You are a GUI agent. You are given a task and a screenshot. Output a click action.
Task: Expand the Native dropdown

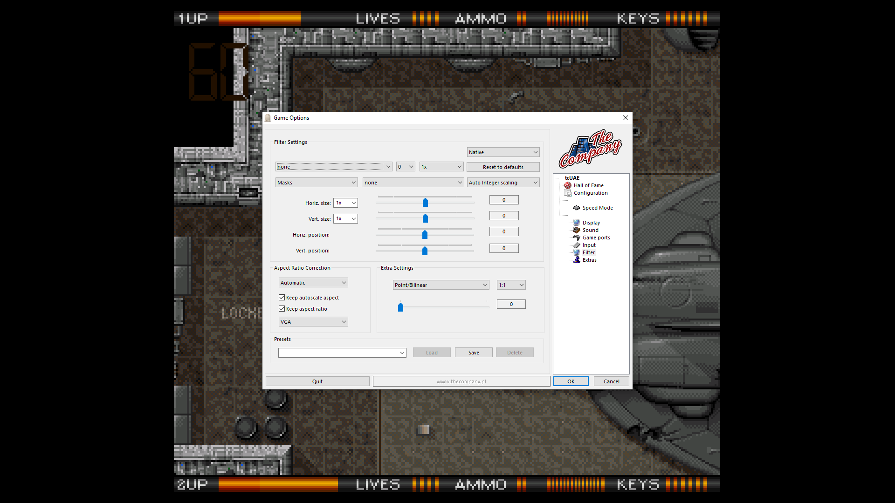[x=503, y=152]
